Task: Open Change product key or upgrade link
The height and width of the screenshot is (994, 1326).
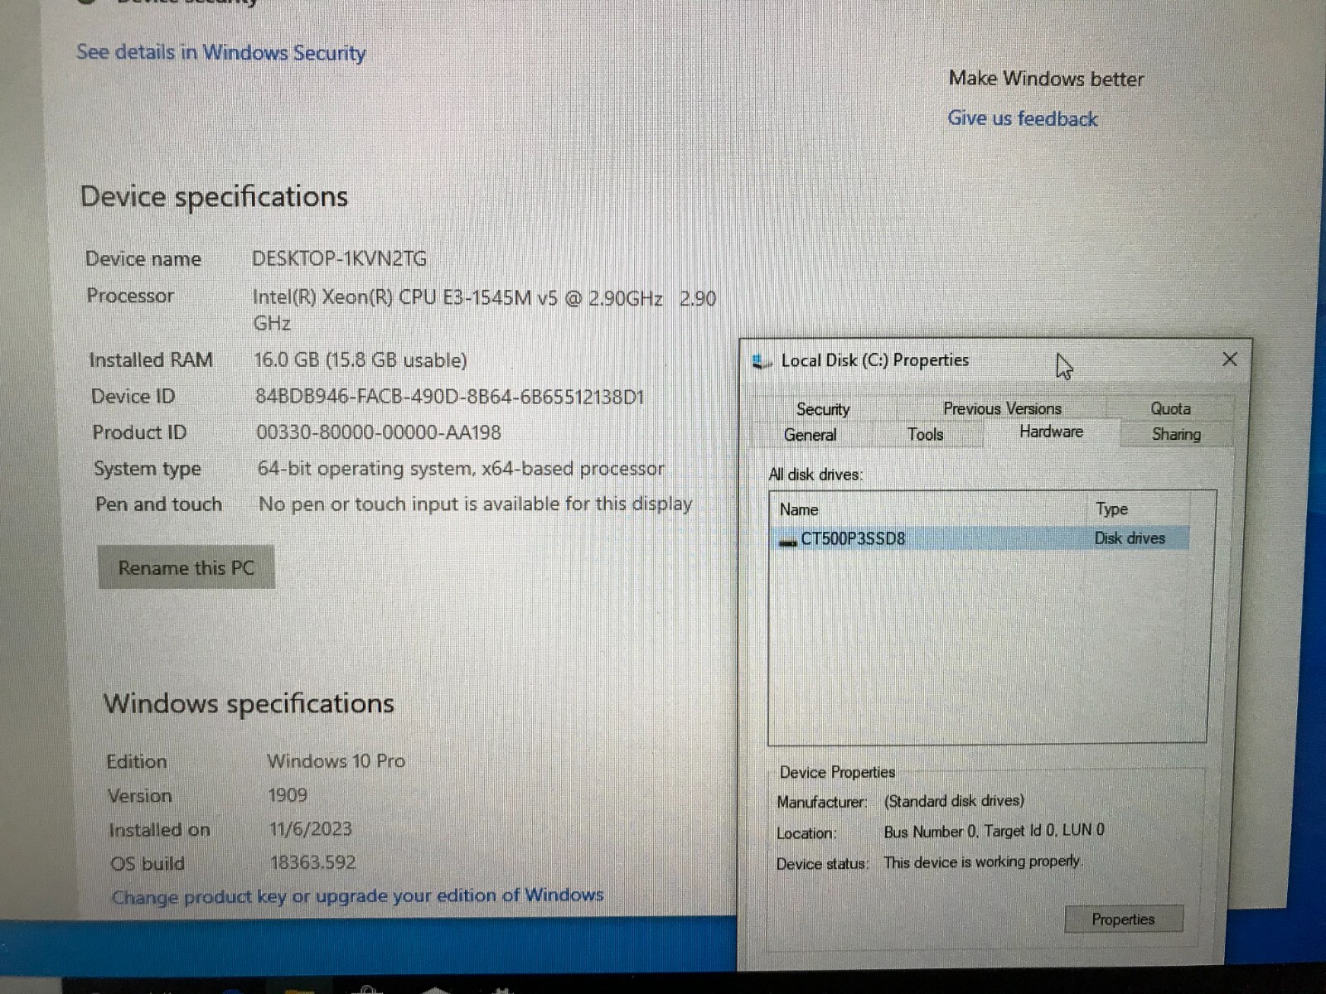Action: point(357,896)
